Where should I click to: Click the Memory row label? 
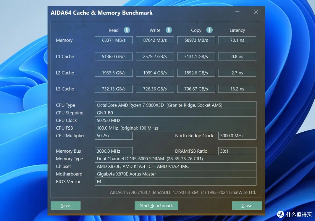[64, 40]
